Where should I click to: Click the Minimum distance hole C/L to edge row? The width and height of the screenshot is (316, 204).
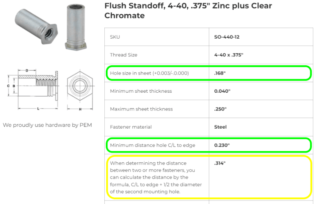point(209,145)
